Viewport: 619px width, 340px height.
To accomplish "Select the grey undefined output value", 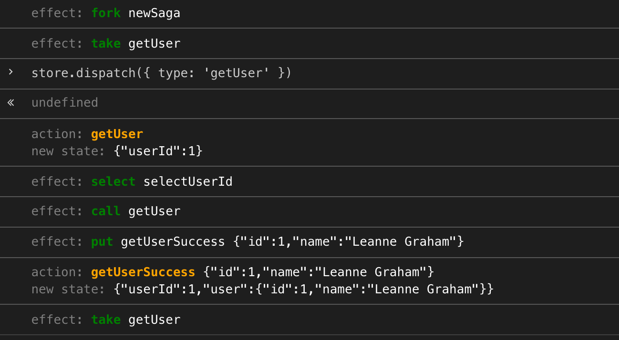I will pos(64,102).
